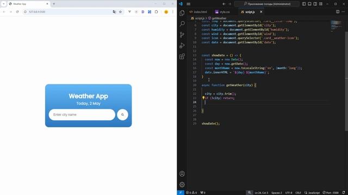
Task: Go forward in VS Code navigation
Action: [229, 4]
